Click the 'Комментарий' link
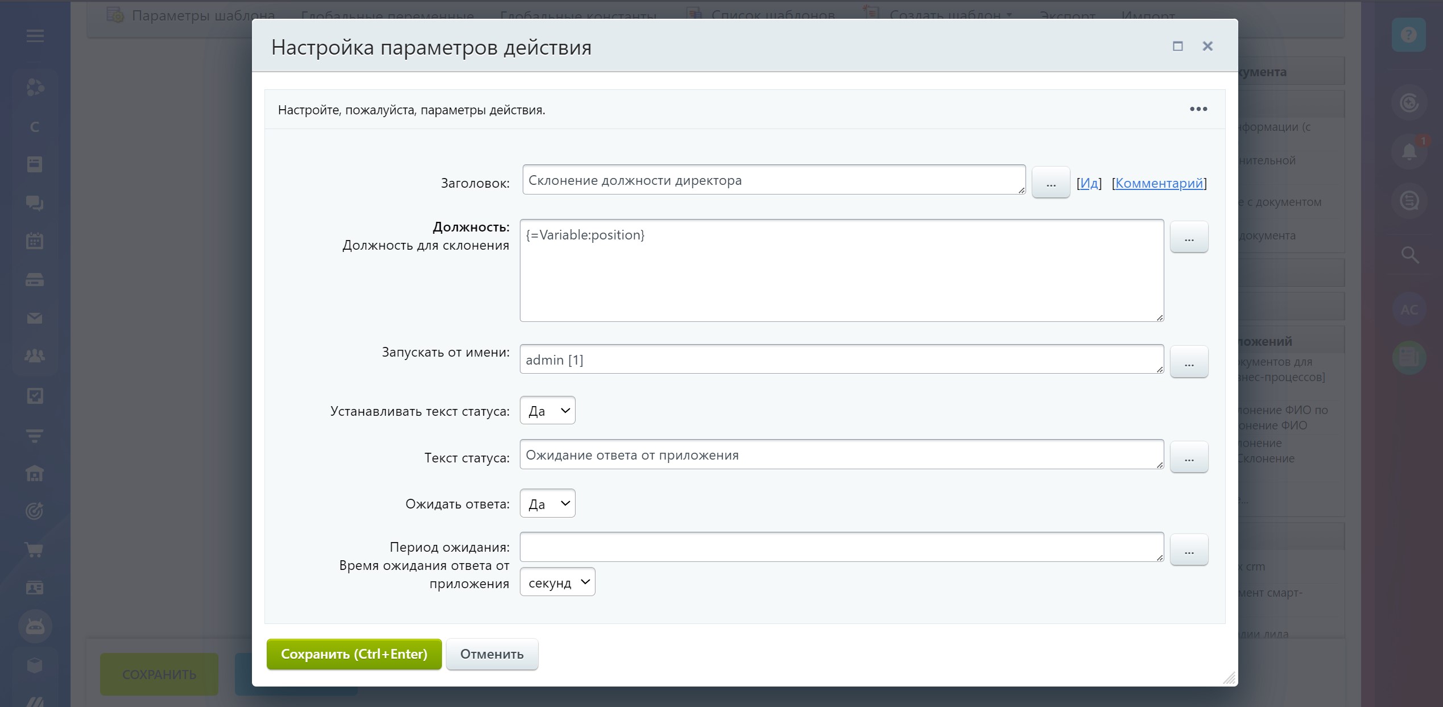Viewport: 1443px width, 707px height. [x=1159, y=183]
